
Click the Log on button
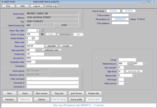coord(37,6)
